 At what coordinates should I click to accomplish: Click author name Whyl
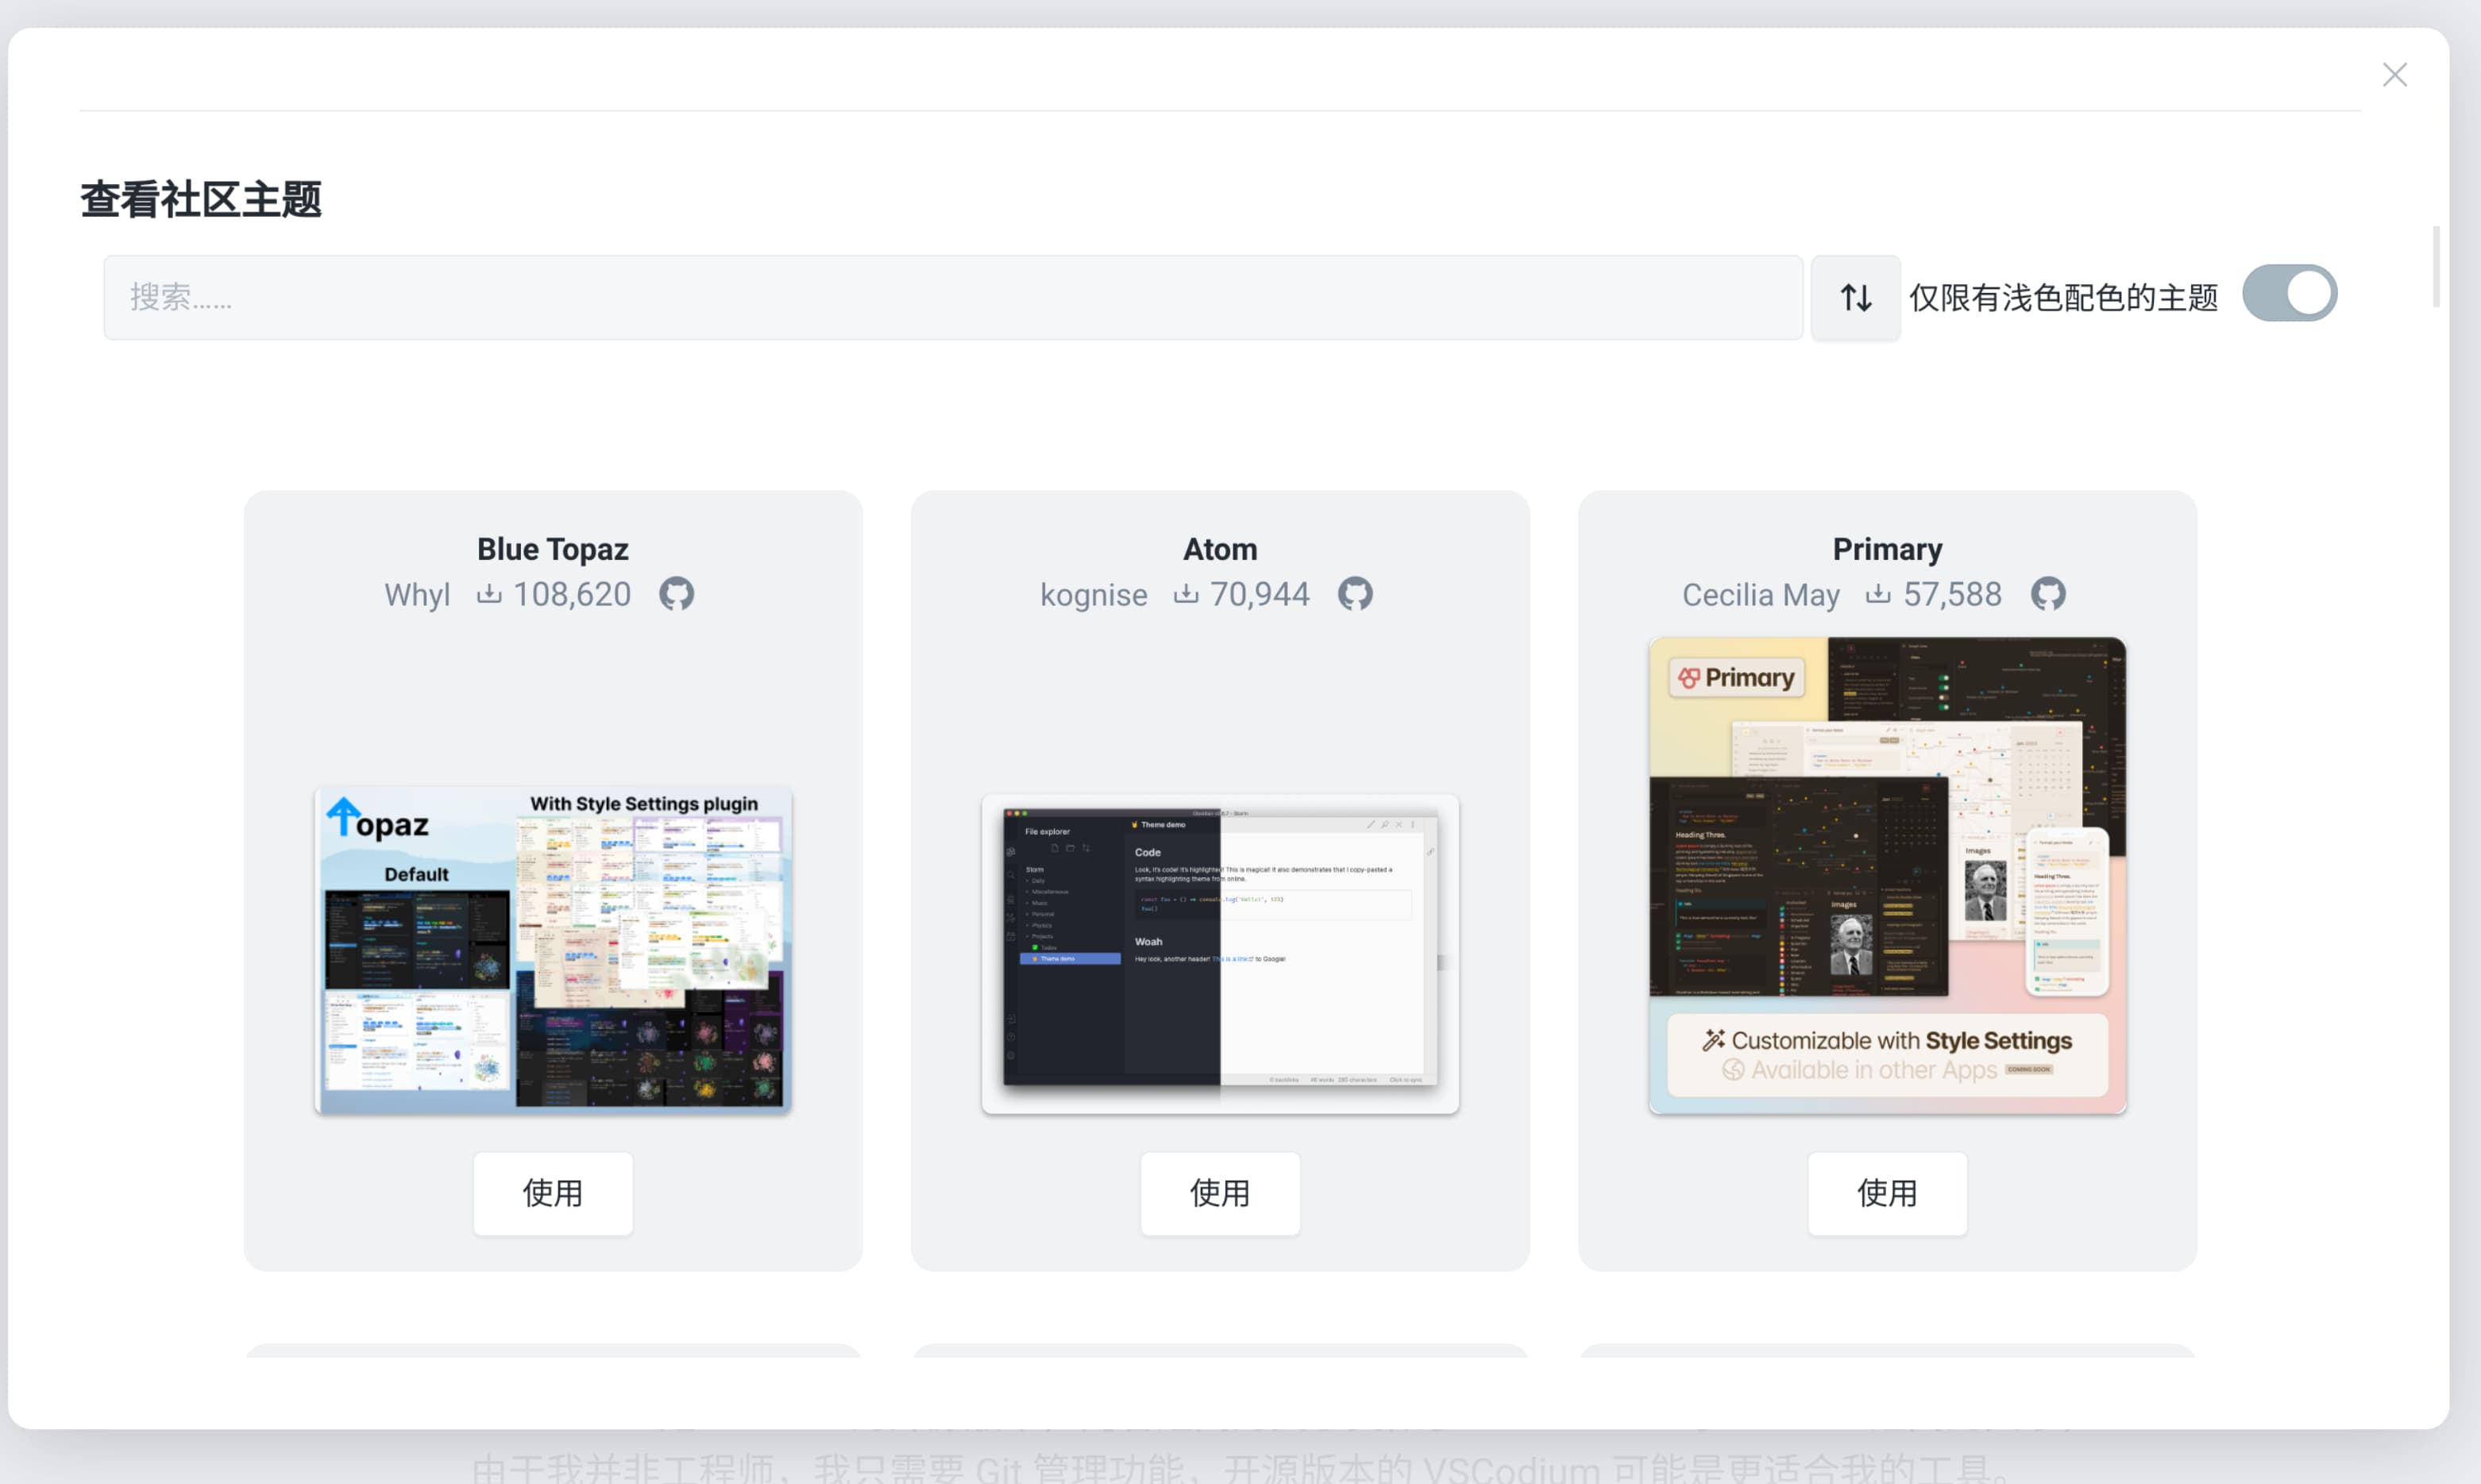click(417, 595)
